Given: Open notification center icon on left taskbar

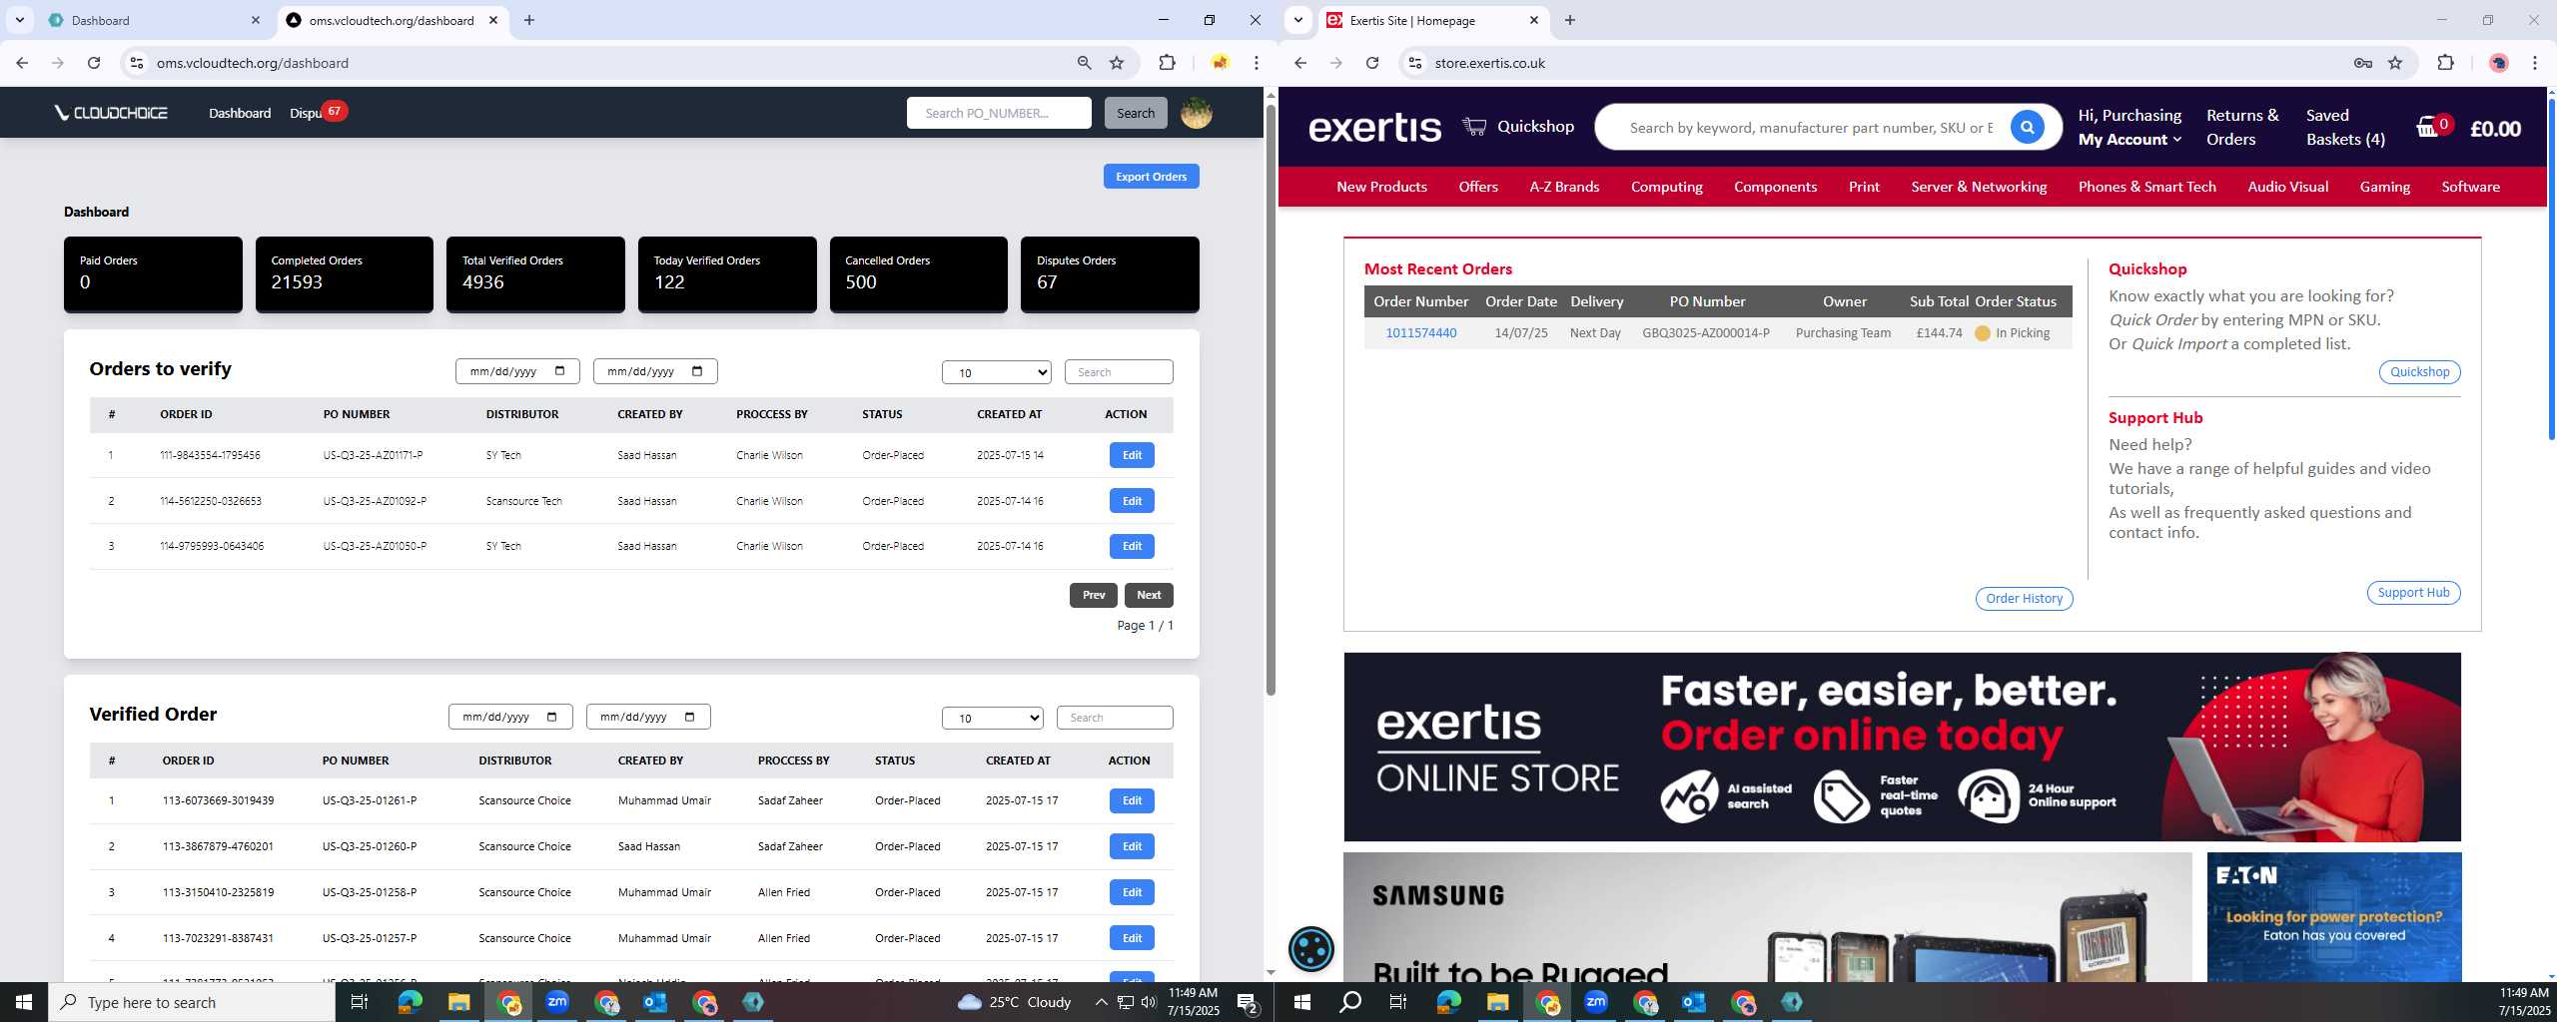Looking at the screenshot, I should pyautogui.click(x=1247, y=1002).
